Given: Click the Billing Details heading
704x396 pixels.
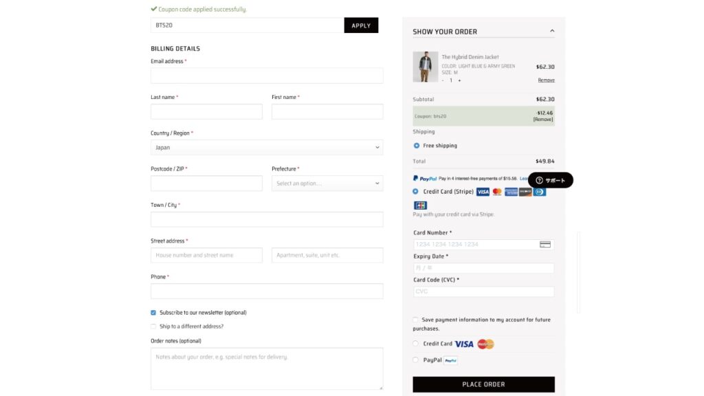Looking at the screenshot, I should (x=175, y=49).
